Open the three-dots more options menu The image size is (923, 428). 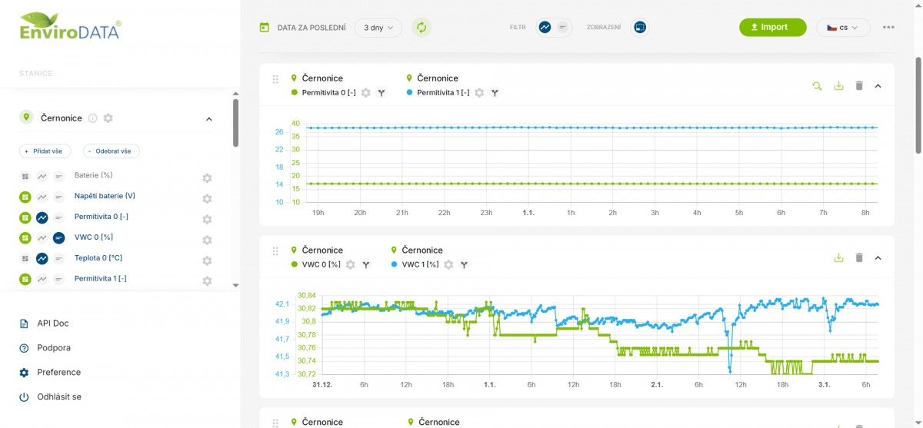(x=888, y=28)
